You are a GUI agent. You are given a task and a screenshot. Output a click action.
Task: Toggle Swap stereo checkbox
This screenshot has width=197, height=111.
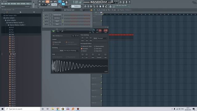(x=95, y=51)
